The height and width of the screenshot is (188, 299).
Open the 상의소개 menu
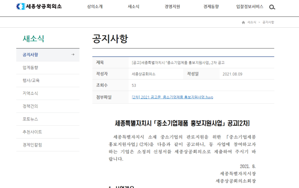(x=95, y=7)
